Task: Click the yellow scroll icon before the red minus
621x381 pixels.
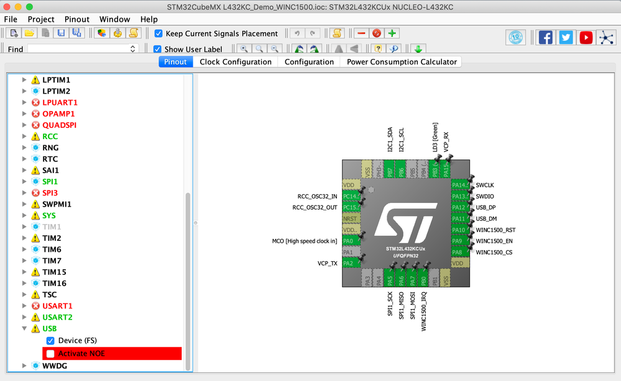Action: (337, 34)
